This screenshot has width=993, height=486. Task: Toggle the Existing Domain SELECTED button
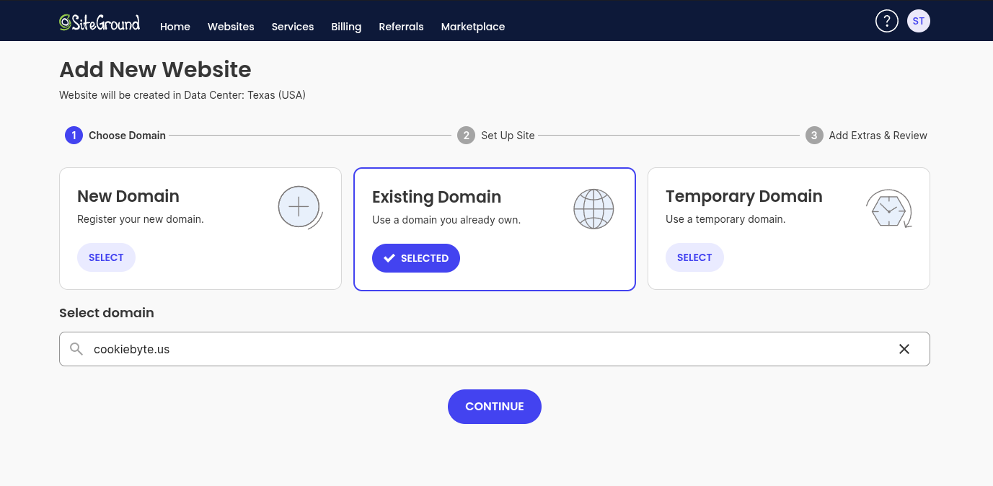[415, 258]
